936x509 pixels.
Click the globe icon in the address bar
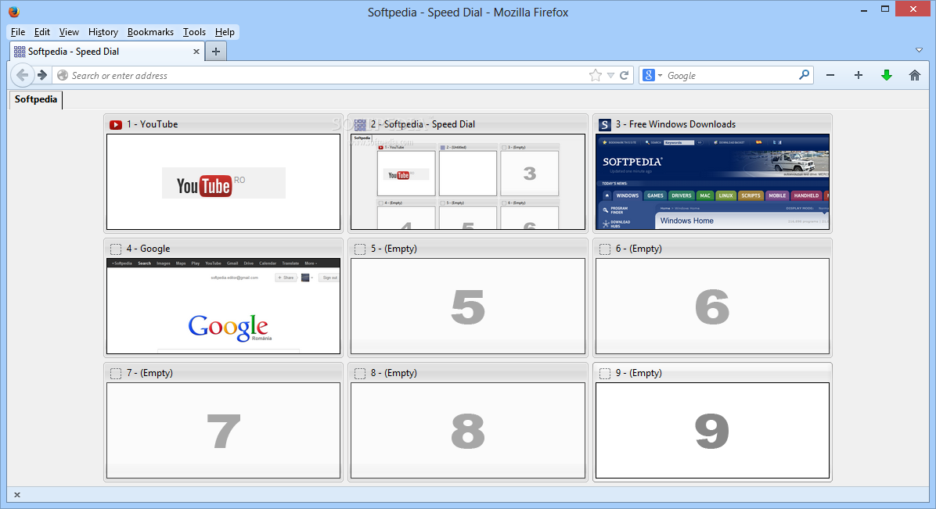click(62, 75)
